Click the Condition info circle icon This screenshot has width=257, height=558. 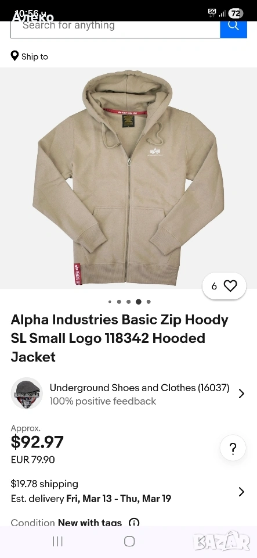pyautogui.click(x=134, y=523)
